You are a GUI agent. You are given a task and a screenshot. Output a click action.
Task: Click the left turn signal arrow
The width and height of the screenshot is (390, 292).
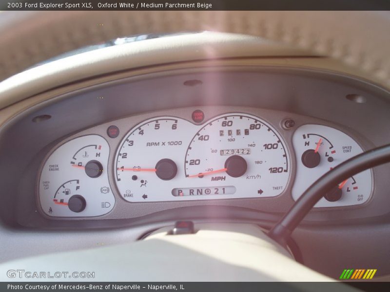(x=145, y=197)
